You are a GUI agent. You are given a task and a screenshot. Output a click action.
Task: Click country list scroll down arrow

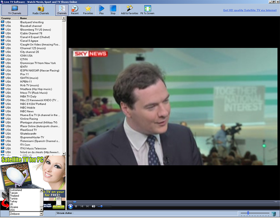[x=42, y=210]
